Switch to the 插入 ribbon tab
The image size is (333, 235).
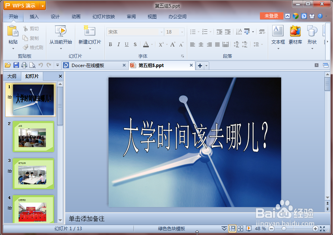(34, 16)
